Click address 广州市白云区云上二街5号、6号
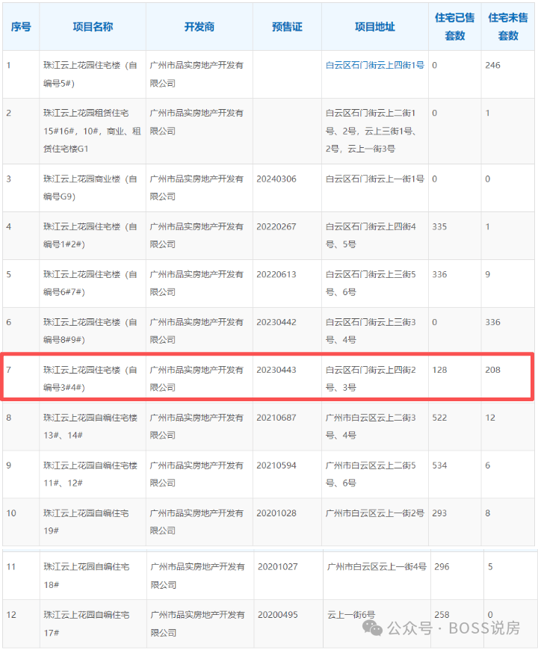 tap(371, 474)
